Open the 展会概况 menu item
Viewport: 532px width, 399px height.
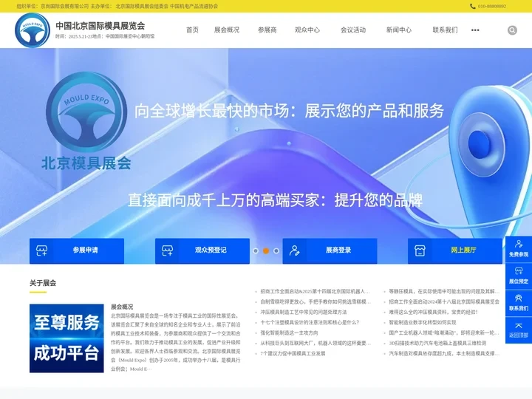pos(227,30)
